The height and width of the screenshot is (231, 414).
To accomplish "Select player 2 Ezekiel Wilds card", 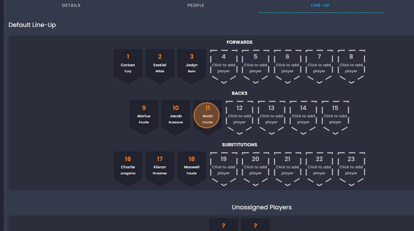I will pos(160,66).
